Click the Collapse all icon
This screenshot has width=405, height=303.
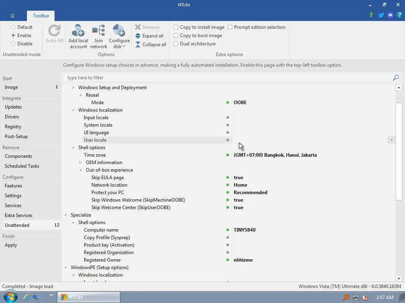pos(138,45)
